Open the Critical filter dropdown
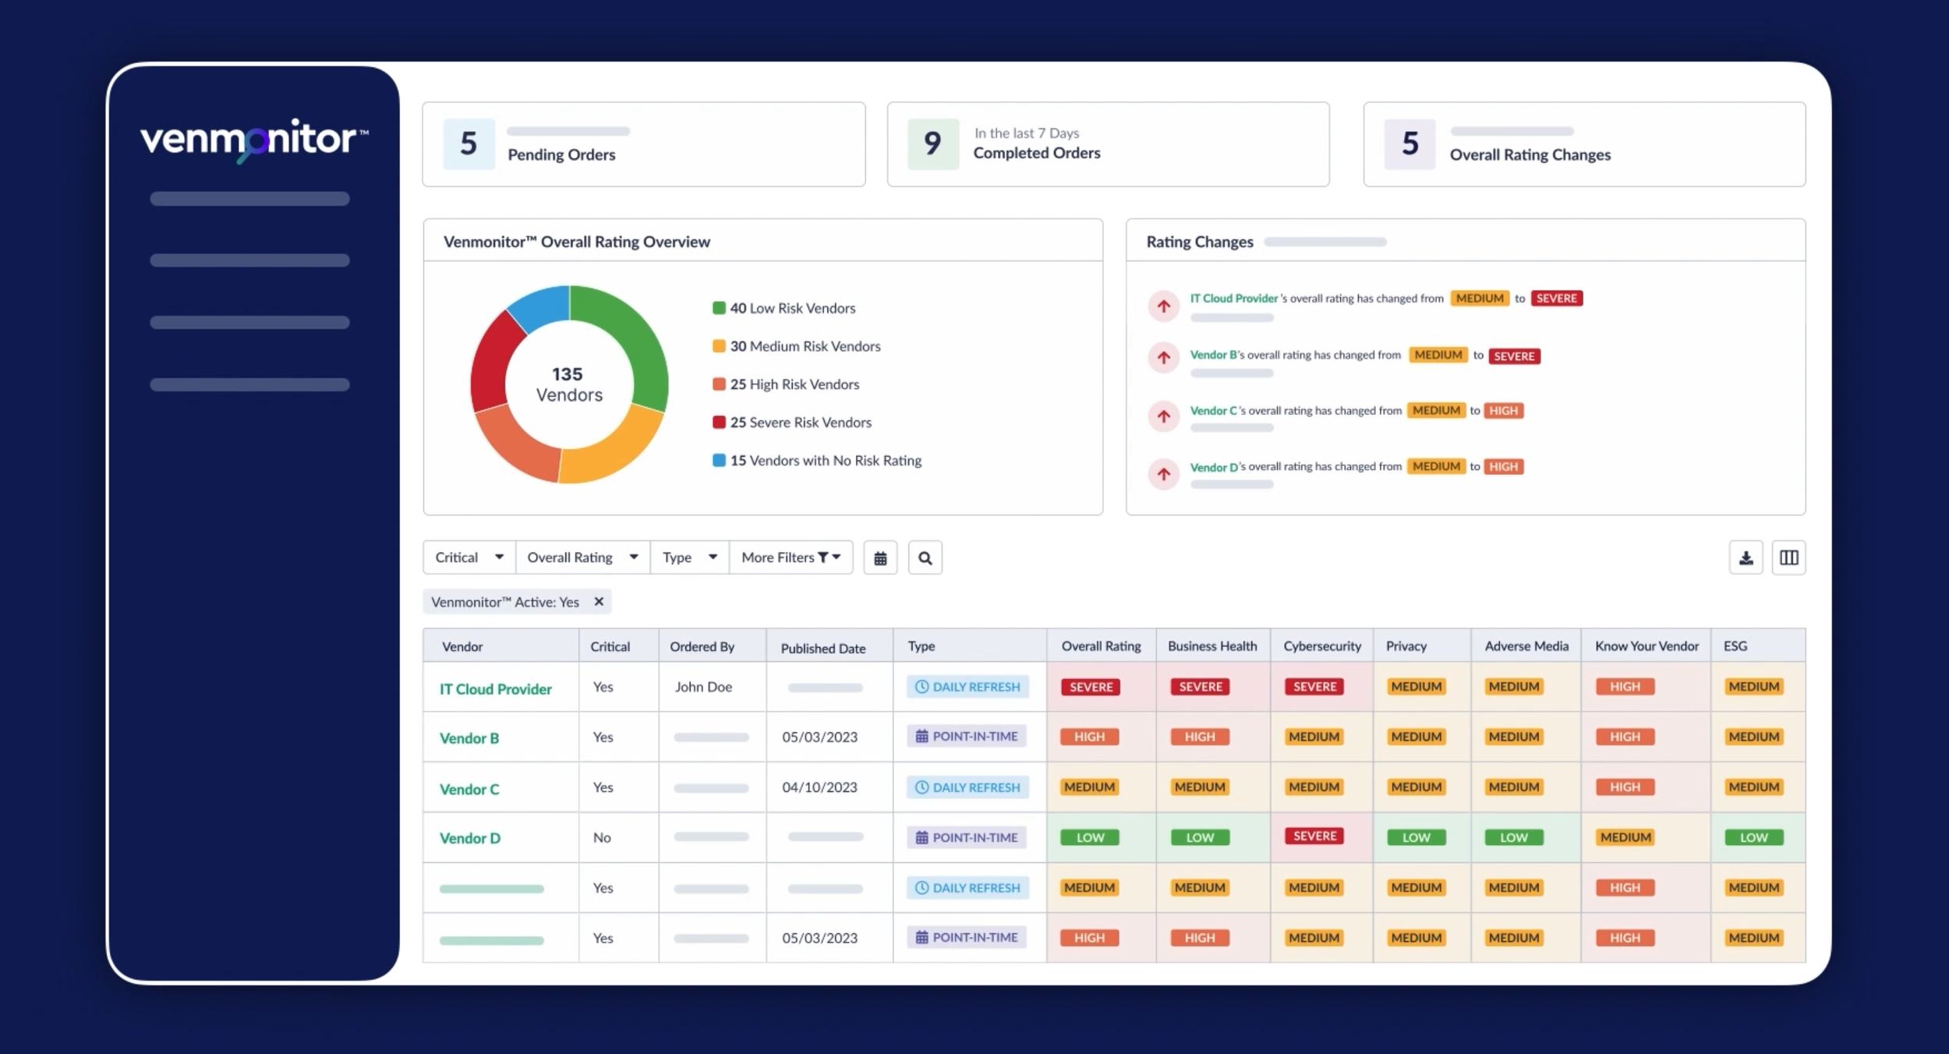The height and width of the screenshot is (1054, 1949). point(468,557)
